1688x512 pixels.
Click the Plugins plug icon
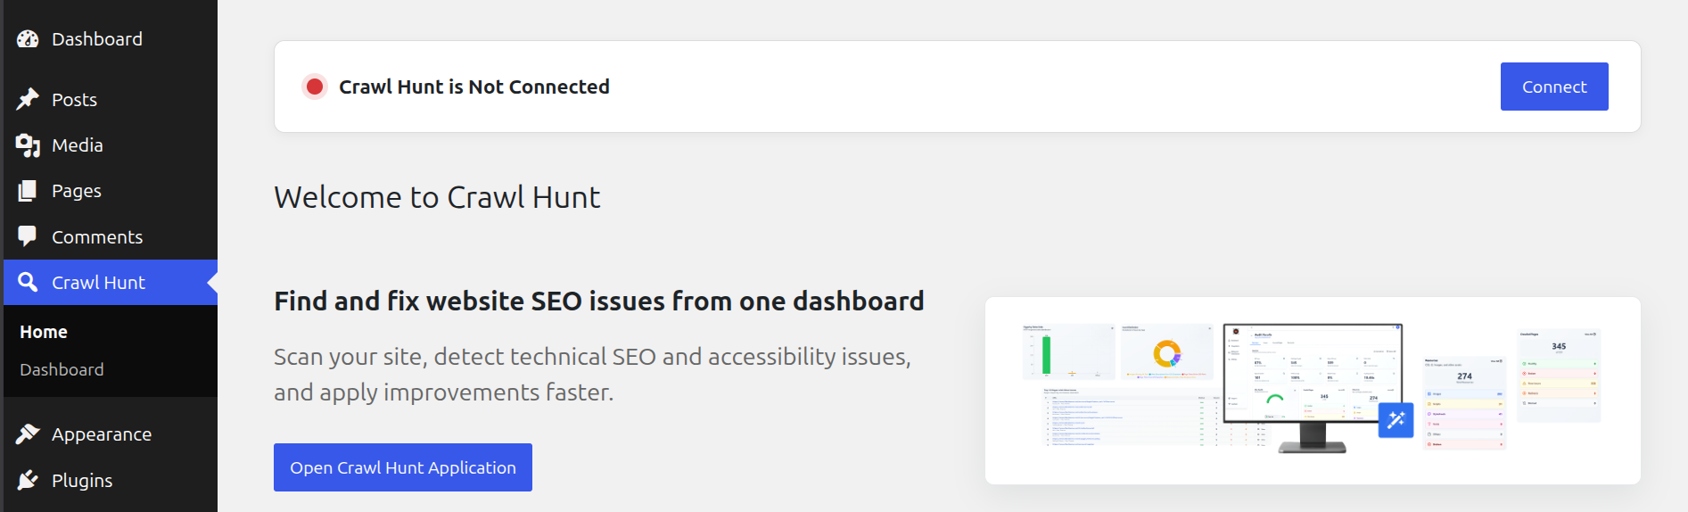[28, 480]
